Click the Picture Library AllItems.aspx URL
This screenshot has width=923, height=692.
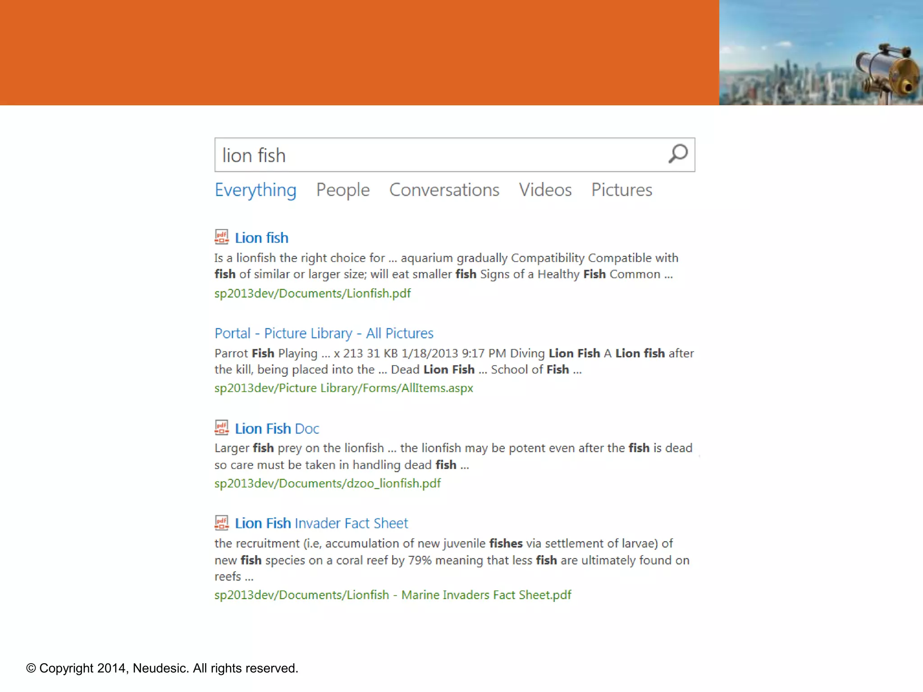point(343,388)
